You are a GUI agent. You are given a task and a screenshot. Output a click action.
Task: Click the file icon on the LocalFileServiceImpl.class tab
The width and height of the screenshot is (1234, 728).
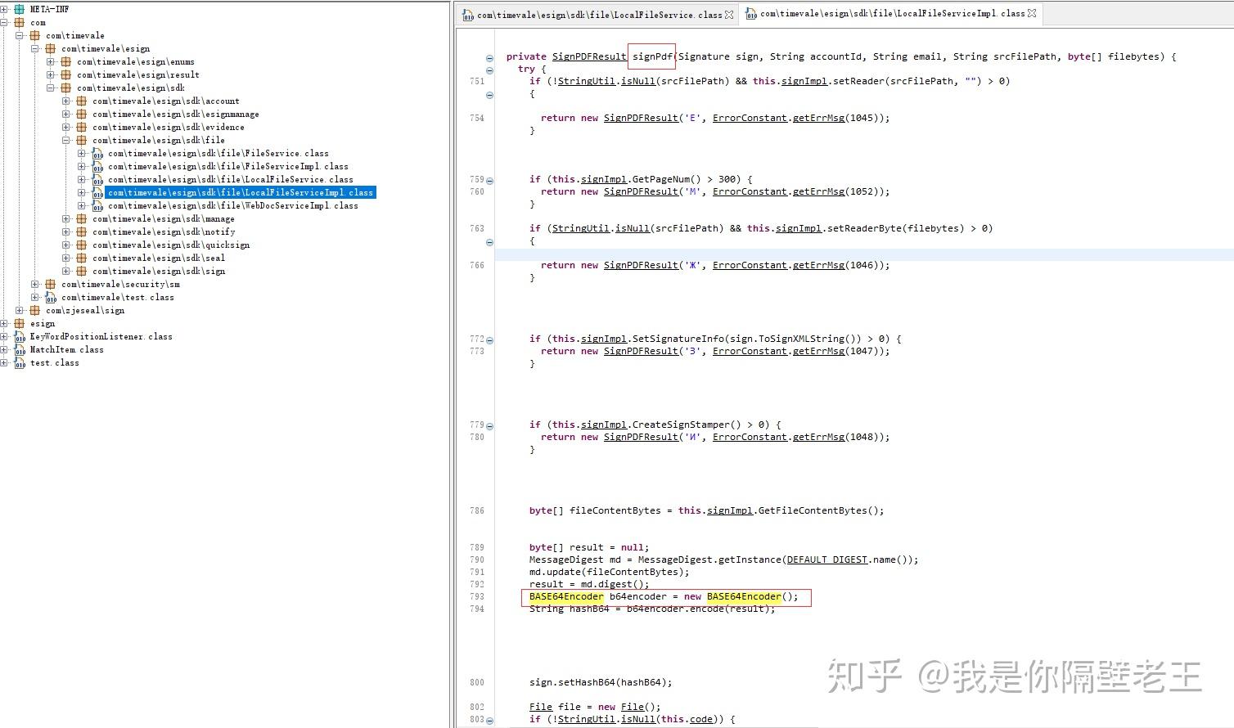tap(752, 13)
